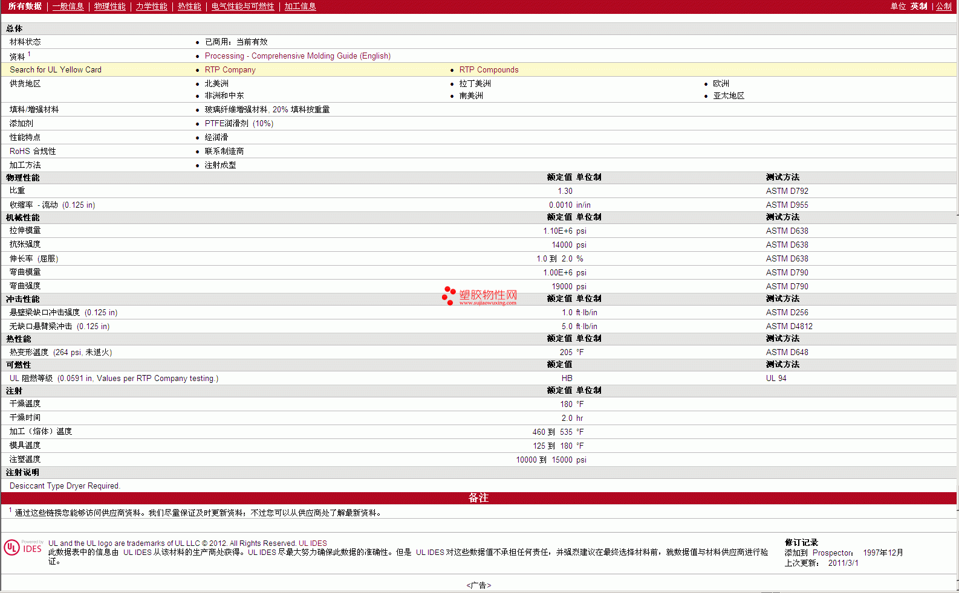Viewport: 959px width, 593px height.
Task: Click the 北美洲 availability region
Action: tap(216, 83)
